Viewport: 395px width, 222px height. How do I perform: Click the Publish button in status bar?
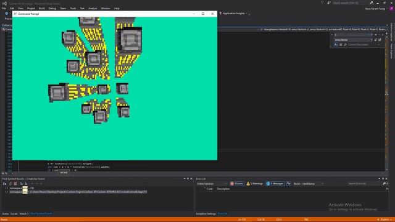click(385, 220)
